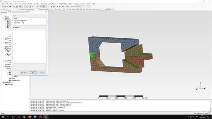Click the Hide all empty-eye icon

click(66, 7)
